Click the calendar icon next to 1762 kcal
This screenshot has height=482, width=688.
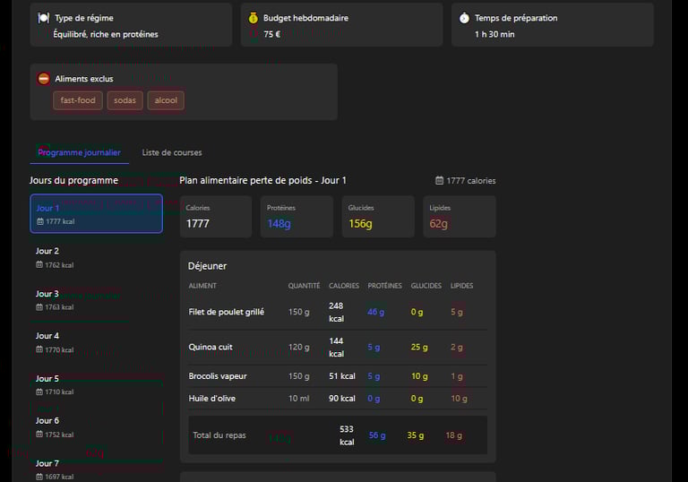39,264
